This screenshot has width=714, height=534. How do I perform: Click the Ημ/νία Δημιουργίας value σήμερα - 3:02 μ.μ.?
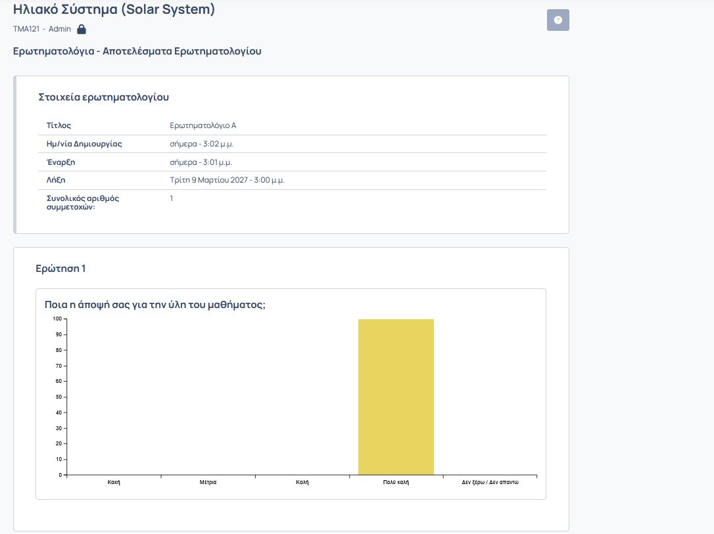(201, 144)
